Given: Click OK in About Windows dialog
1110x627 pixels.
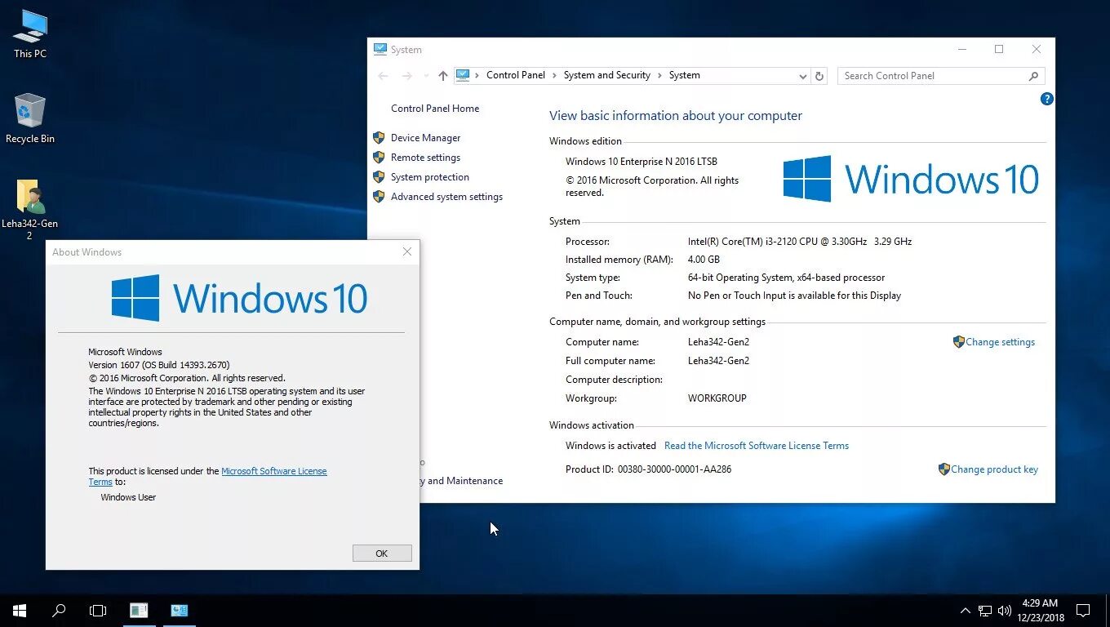Looking at the screenshot, I should 382,553.
